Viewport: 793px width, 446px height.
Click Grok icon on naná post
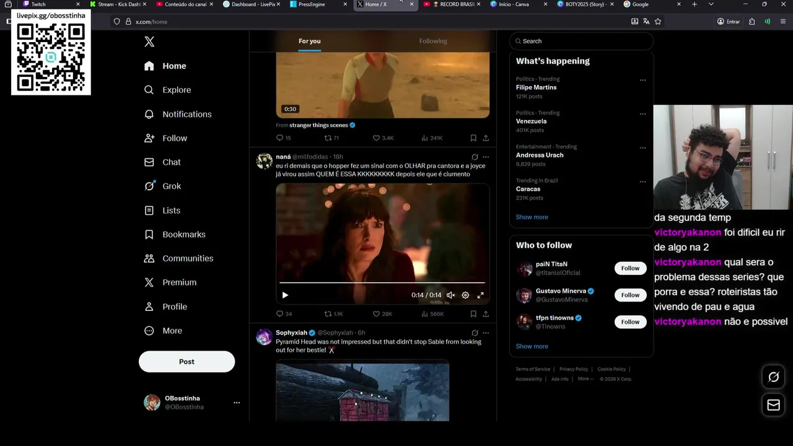475,157
